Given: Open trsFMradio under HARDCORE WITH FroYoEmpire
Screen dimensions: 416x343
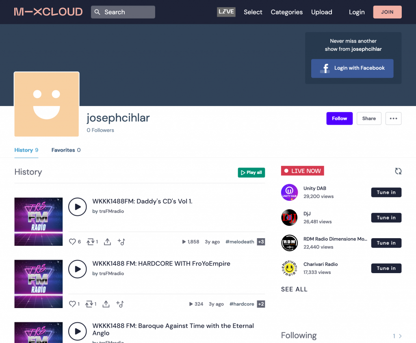Looking at the screenshot, I should click(x=111, y=274).
